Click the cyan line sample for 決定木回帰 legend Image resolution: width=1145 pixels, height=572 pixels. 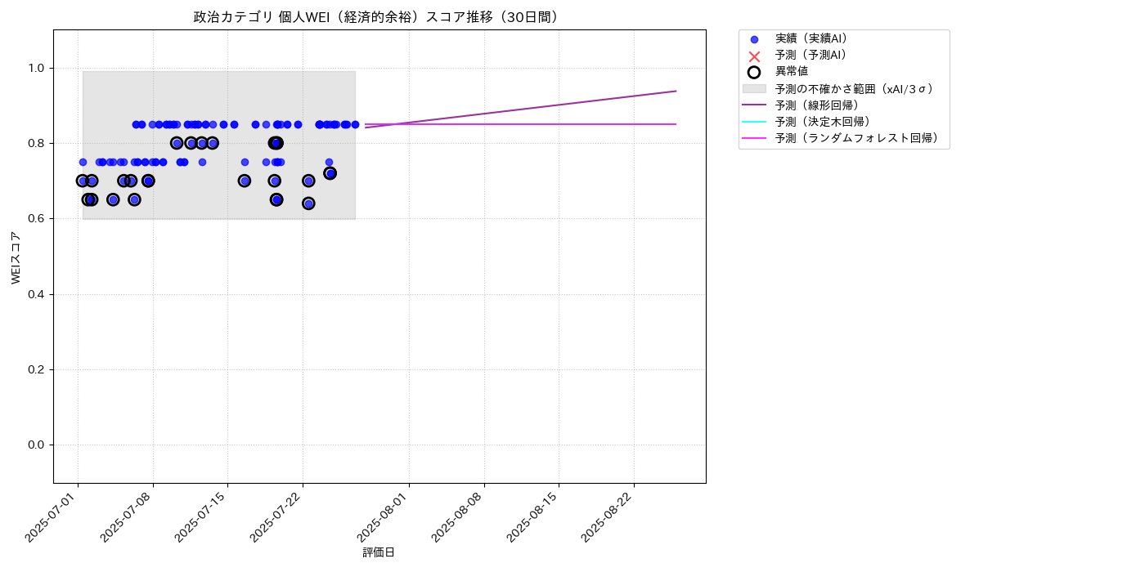[754, 122]
